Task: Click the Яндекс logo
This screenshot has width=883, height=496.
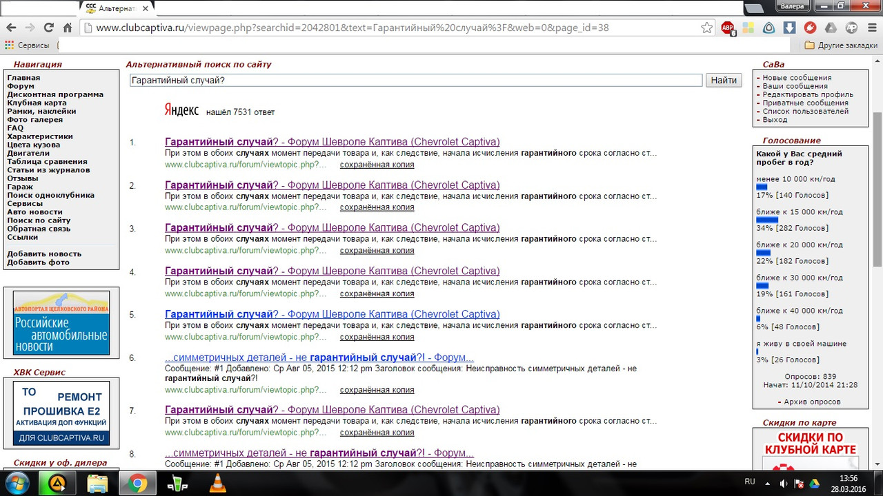Action: [181, 110]
